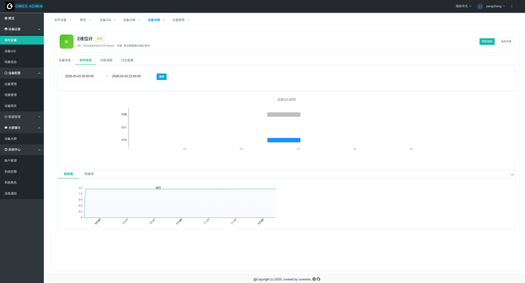This screenshot has width=525, height=283.
Task: Open the GitHub icon in footer
Action: [x=318, y=279]
